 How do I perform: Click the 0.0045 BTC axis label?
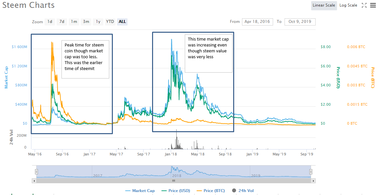357,66
